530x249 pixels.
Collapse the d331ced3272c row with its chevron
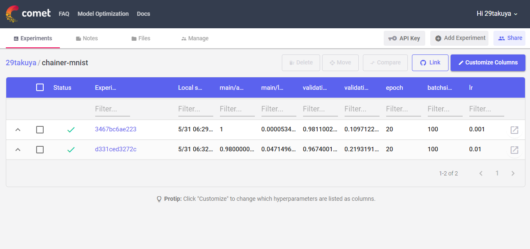coord(17,150)
